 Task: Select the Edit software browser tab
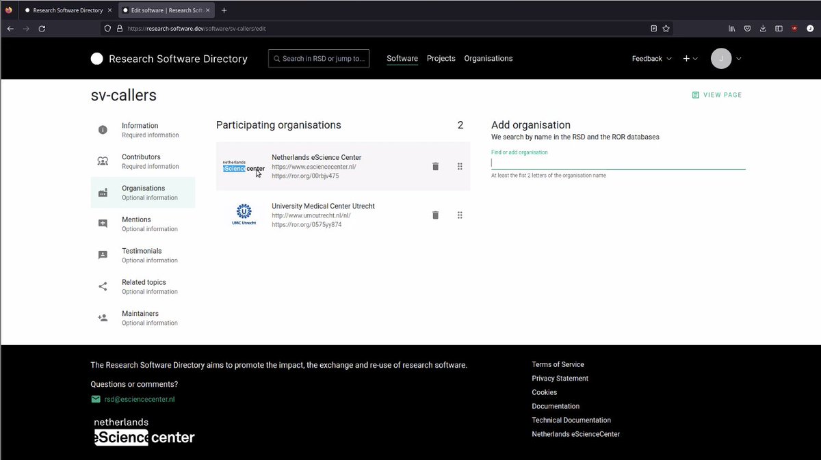coord(166,10)
